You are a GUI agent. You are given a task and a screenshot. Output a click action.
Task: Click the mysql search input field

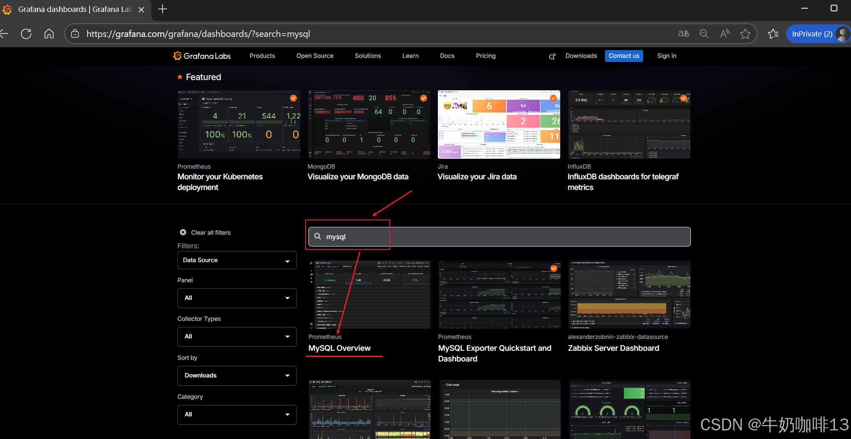click(x=499, y=237)
